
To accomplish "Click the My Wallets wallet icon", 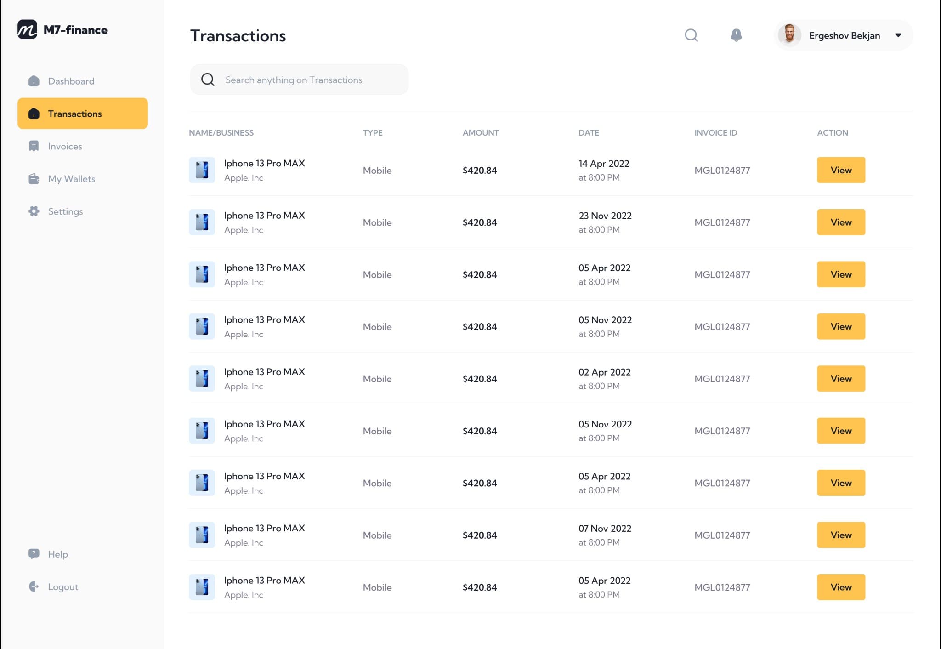I will coord(34,179).
